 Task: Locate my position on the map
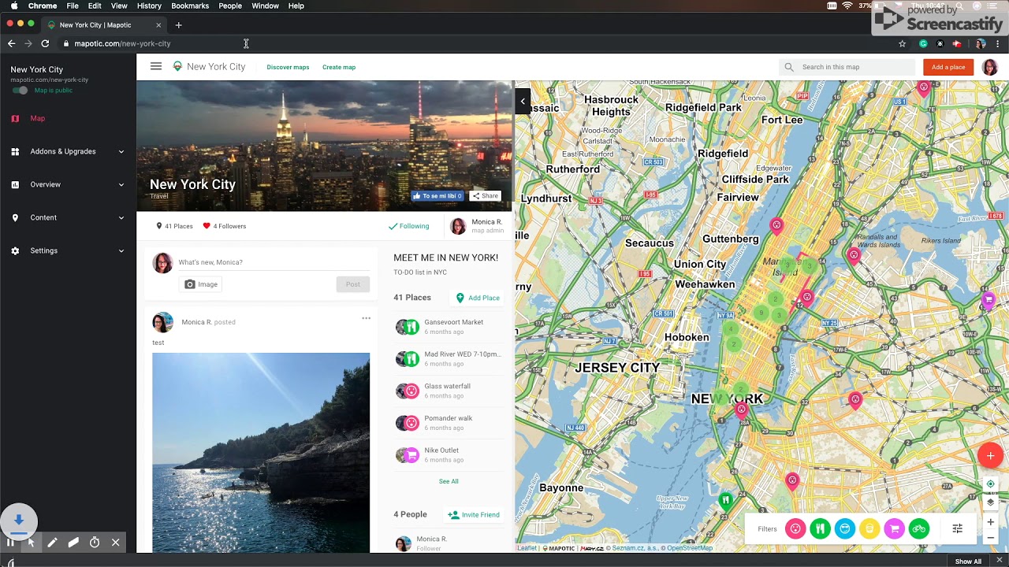991,484
